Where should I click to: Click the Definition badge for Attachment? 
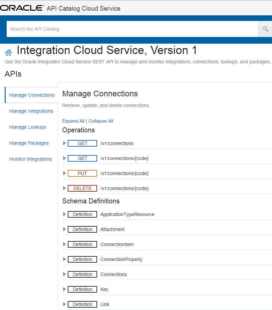click(82, 229)
